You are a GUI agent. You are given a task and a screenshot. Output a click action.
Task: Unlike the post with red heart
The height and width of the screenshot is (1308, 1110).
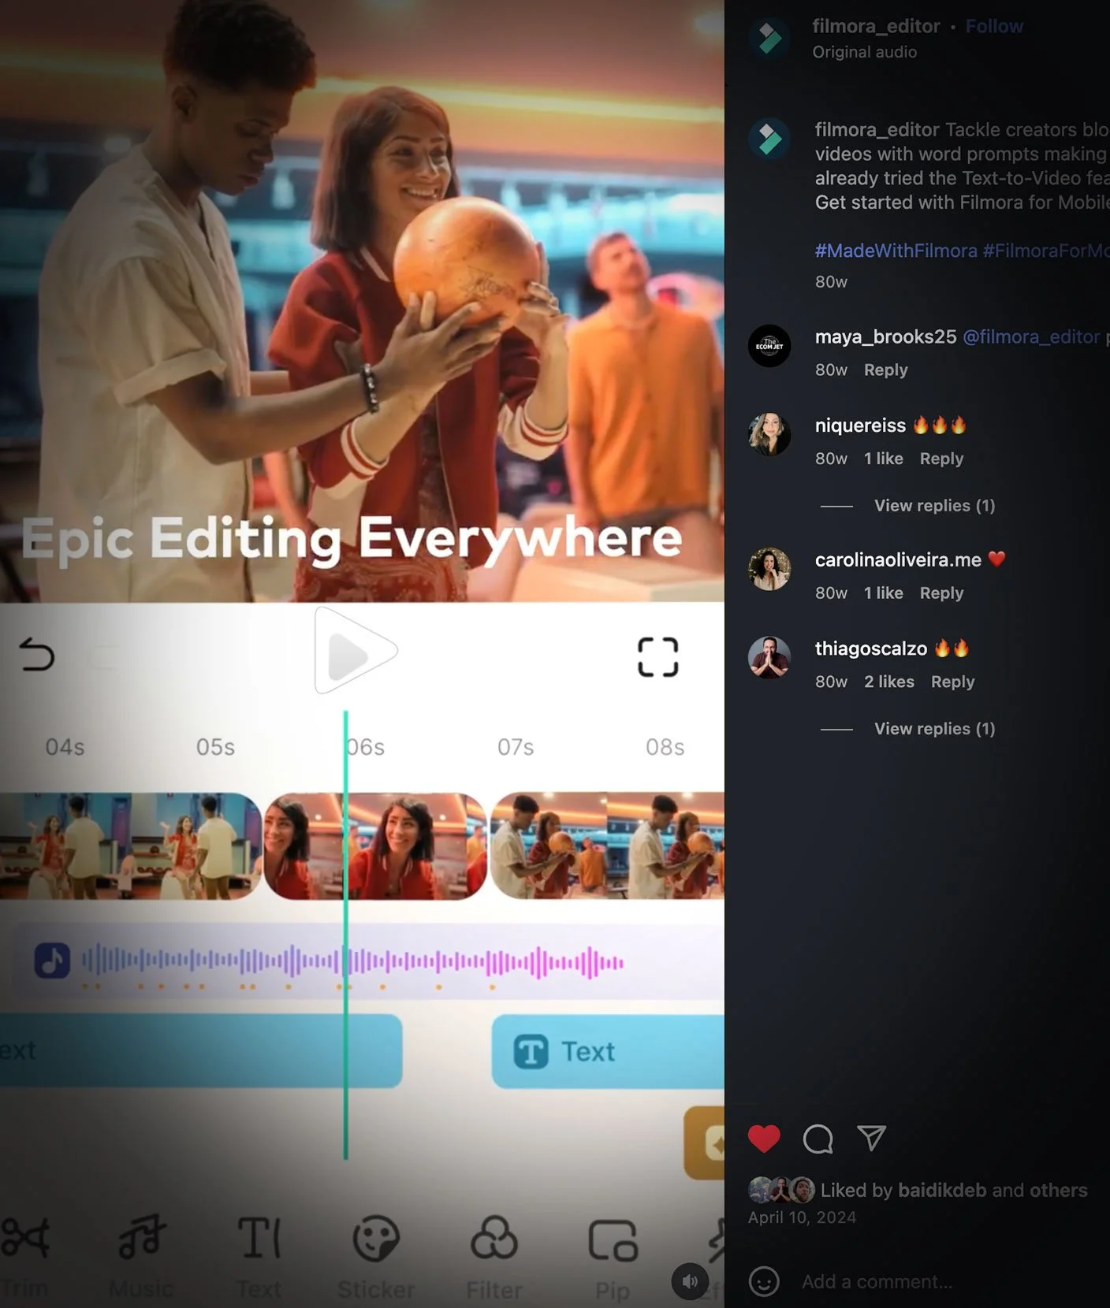click(764, 1139)
